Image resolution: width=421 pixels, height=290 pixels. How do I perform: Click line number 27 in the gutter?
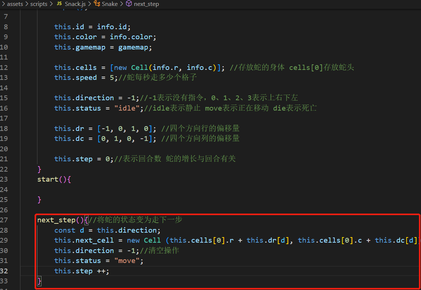coord(4,220)
